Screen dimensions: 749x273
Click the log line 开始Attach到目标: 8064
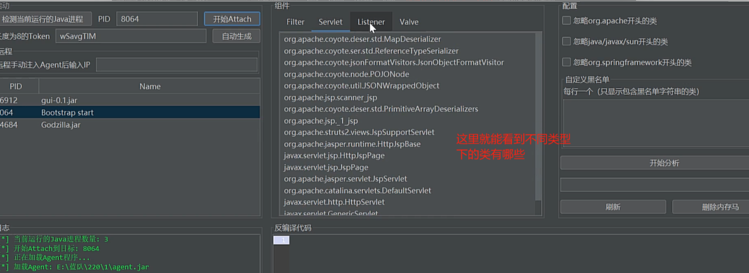tap(56, 248)
